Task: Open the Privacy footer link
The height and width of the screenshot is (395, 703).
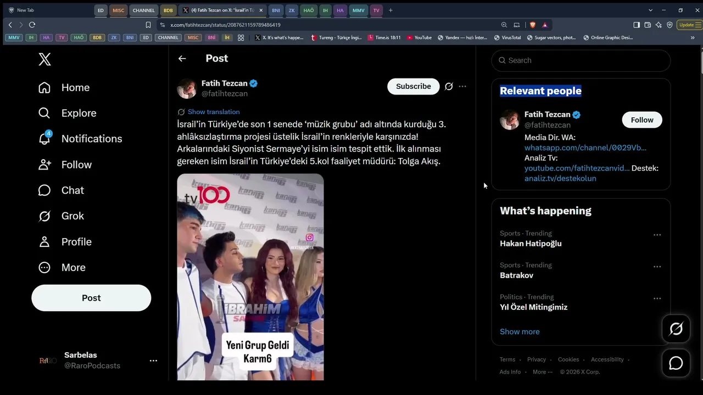Action: point(537,360)
